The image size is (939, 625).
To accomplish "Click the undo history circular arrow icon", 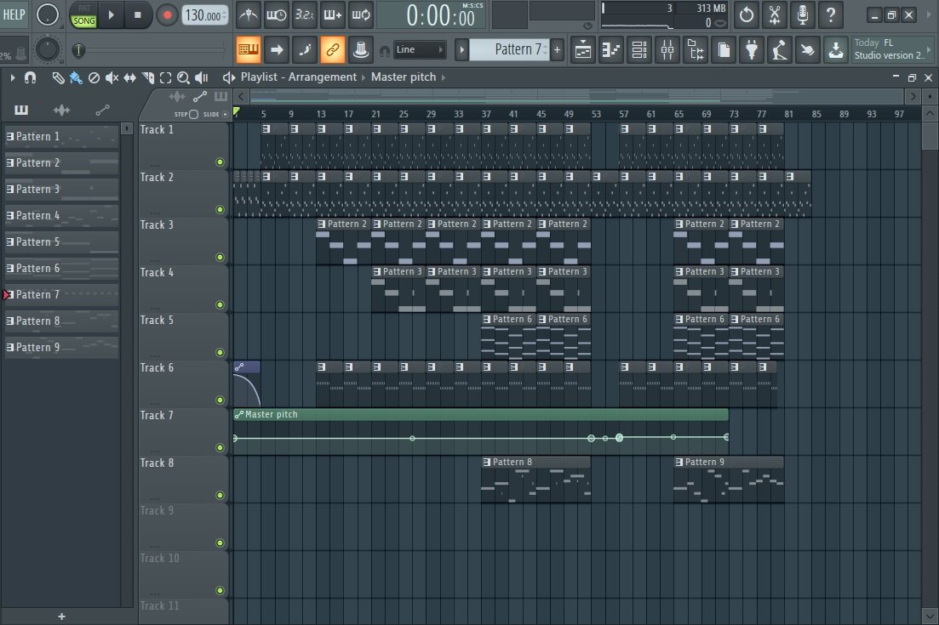I will 746,15.
